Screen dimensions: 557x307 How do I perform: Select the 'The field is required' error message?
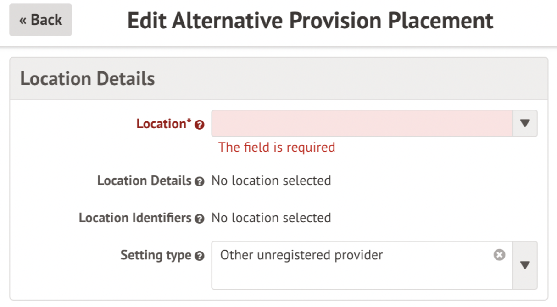(x=277, y=147)
